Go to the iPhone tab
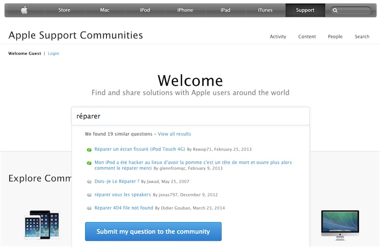The width and height of the screenshot is (380, 247). coord(185,10)
